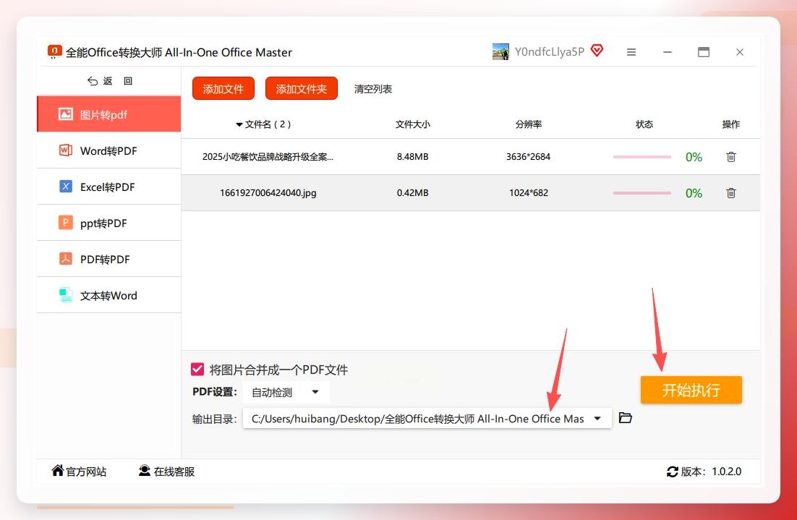Click the Excel转PDF spreadsheet icon
797x520 pixels.
click(66, 186)
